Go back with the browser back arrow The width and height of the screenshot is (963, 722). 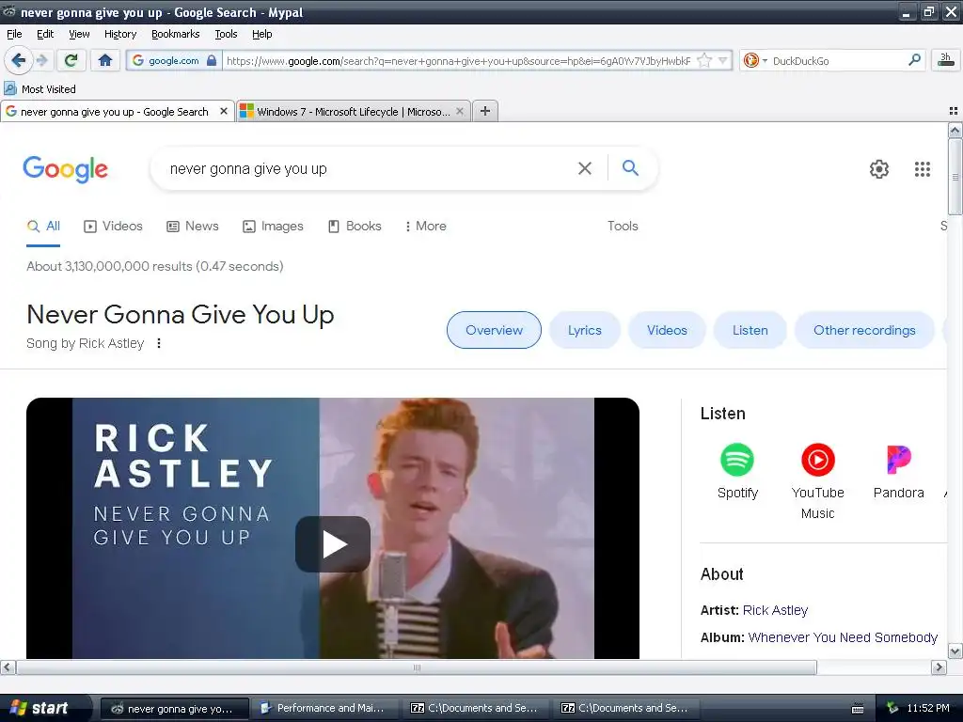point(18,60)
